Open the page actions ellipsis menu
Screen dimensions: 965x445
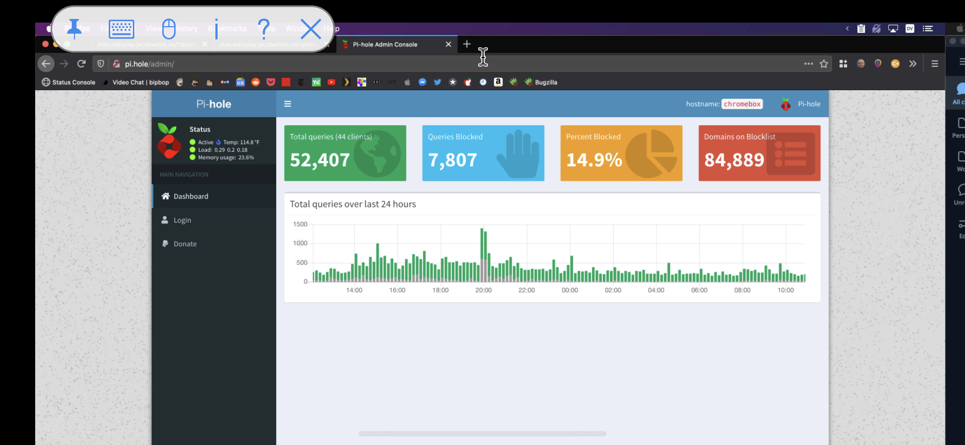coord(808,63)
